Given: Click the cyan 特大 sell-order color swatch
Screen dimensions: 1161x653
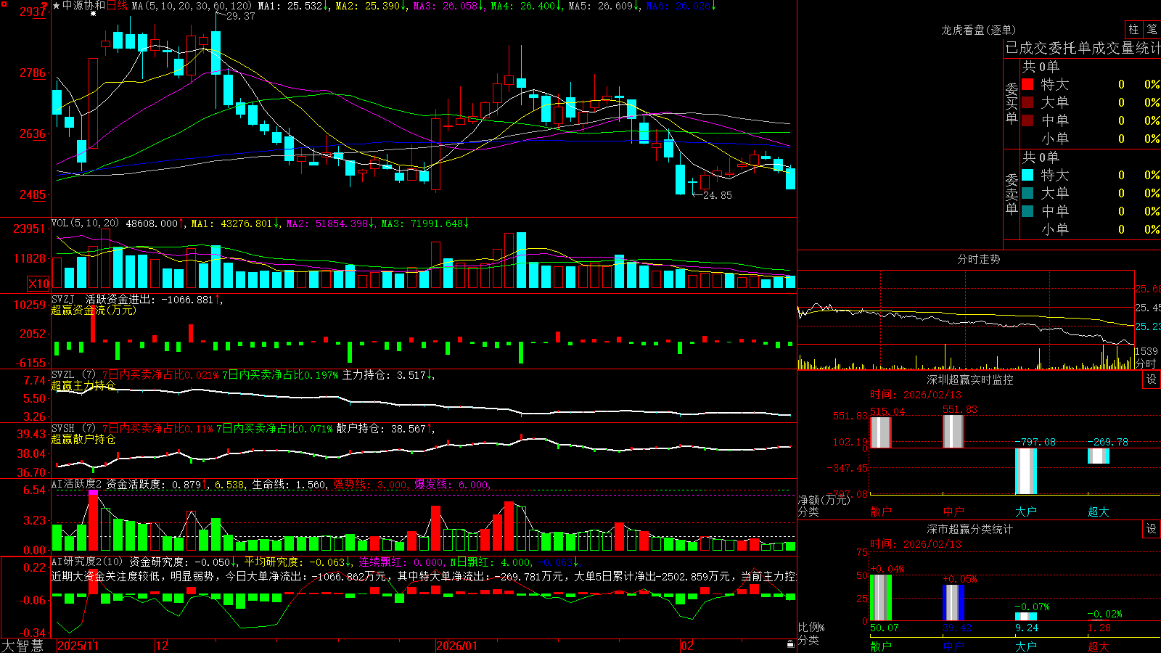Looking at the screenshot, I should [1027, 175].
